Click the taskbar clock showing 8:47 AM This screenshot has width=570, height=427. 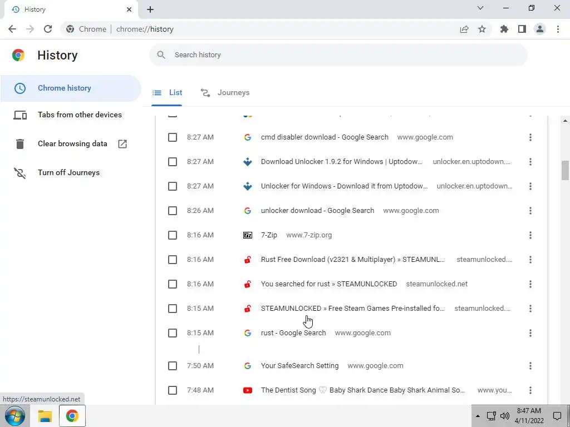click(529, 416)
